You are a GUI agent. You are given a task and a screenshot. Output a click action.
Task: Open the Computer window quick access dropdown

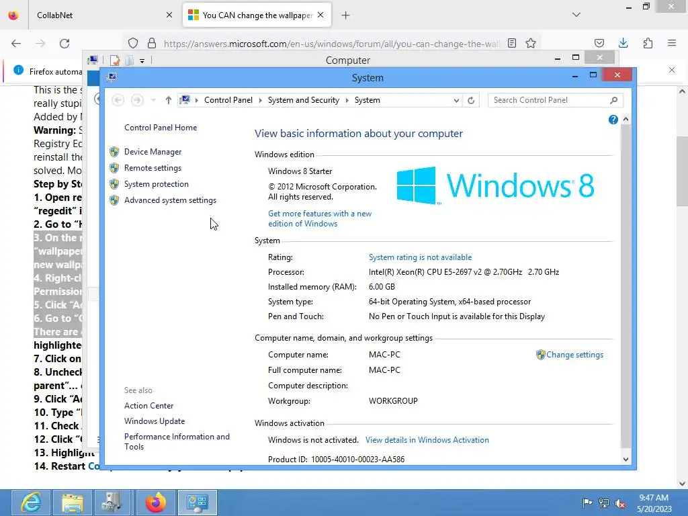click(x=142, y=61)
